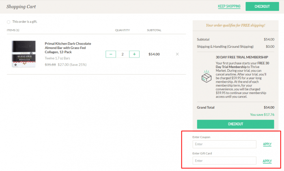
Task: Focus the quantity field showing 2
Action: 123,54
